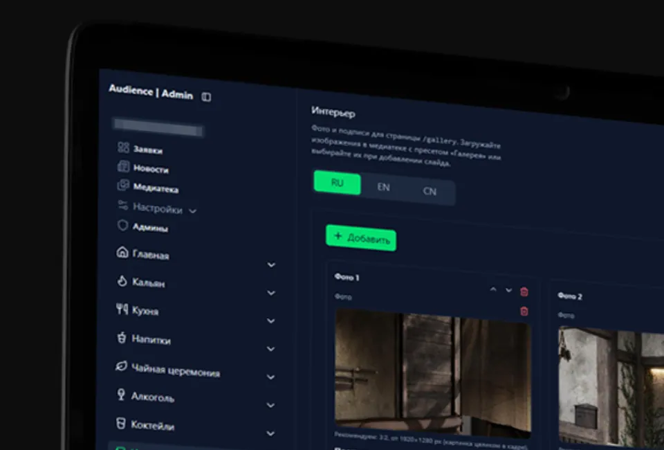The image size is (664, 450).
Task: Open Новости in the sidebar
Action: pyautogui.click(x=151, y=169)
